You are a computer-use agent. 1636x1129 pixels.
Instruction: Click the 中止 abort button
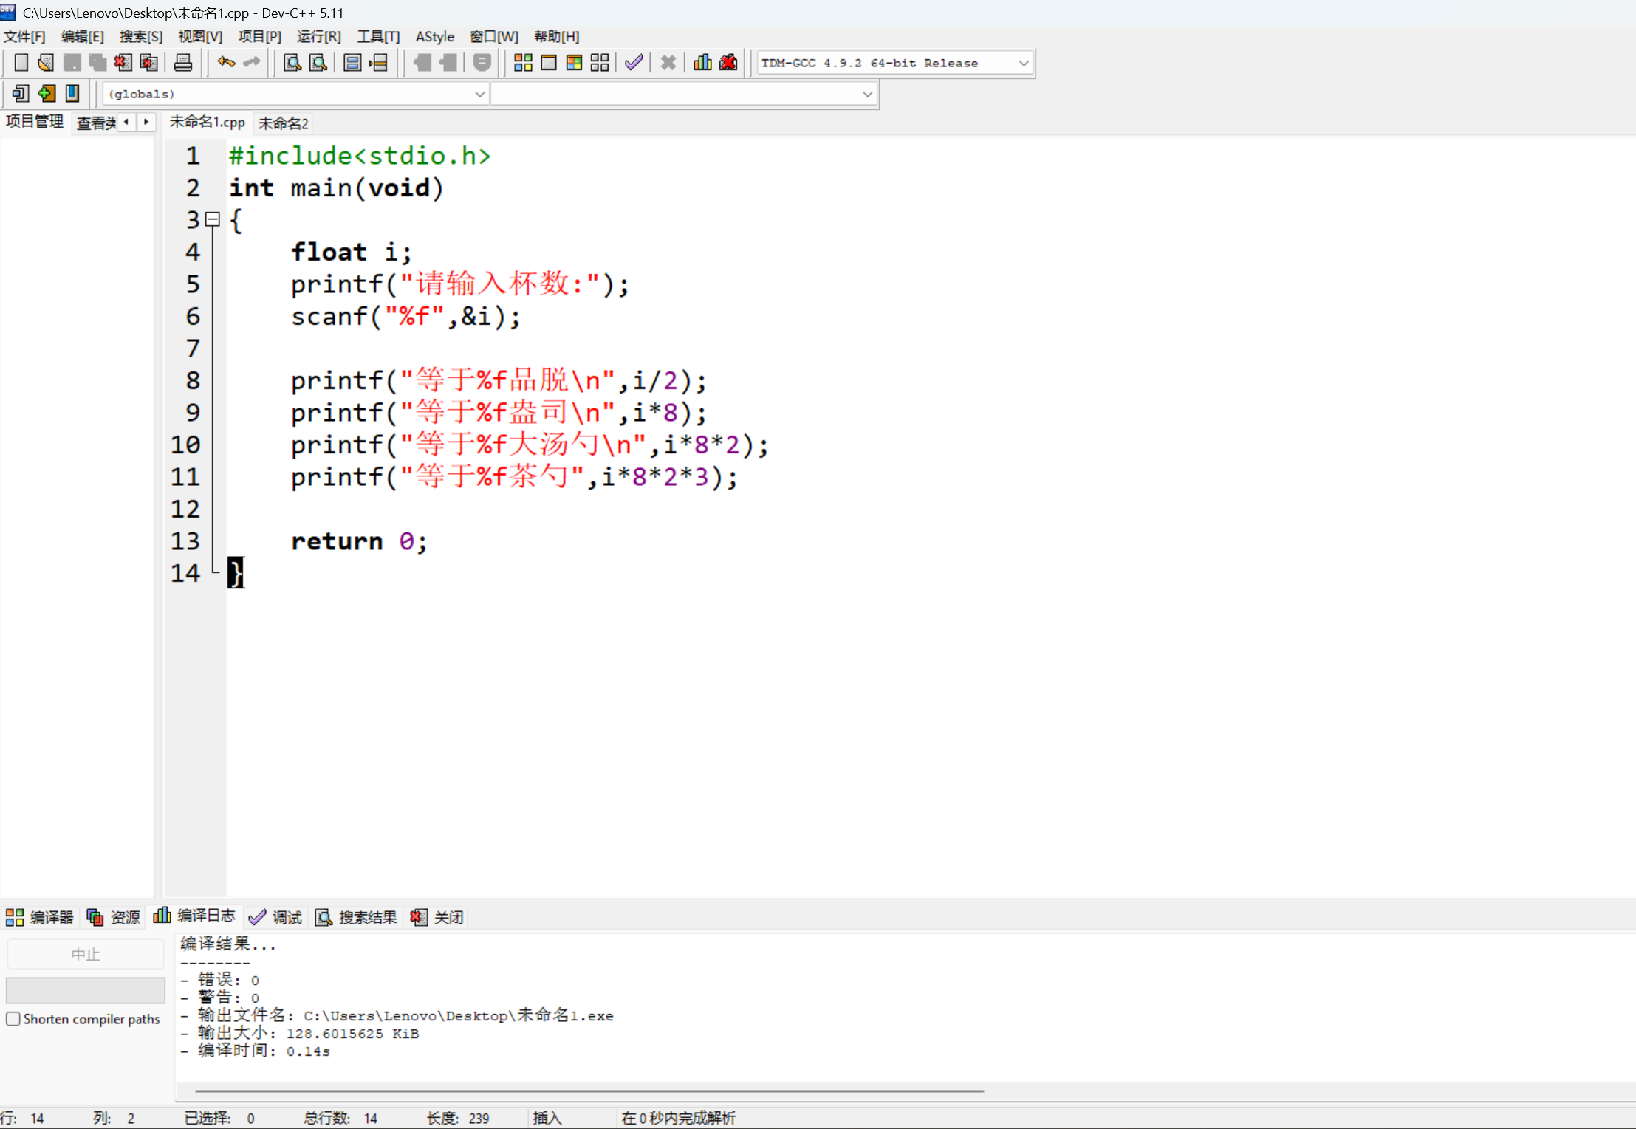pos(85,954)
